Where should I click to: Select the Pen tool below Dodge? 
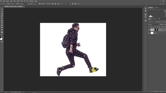pyautogui.click(x=2, y=30)
